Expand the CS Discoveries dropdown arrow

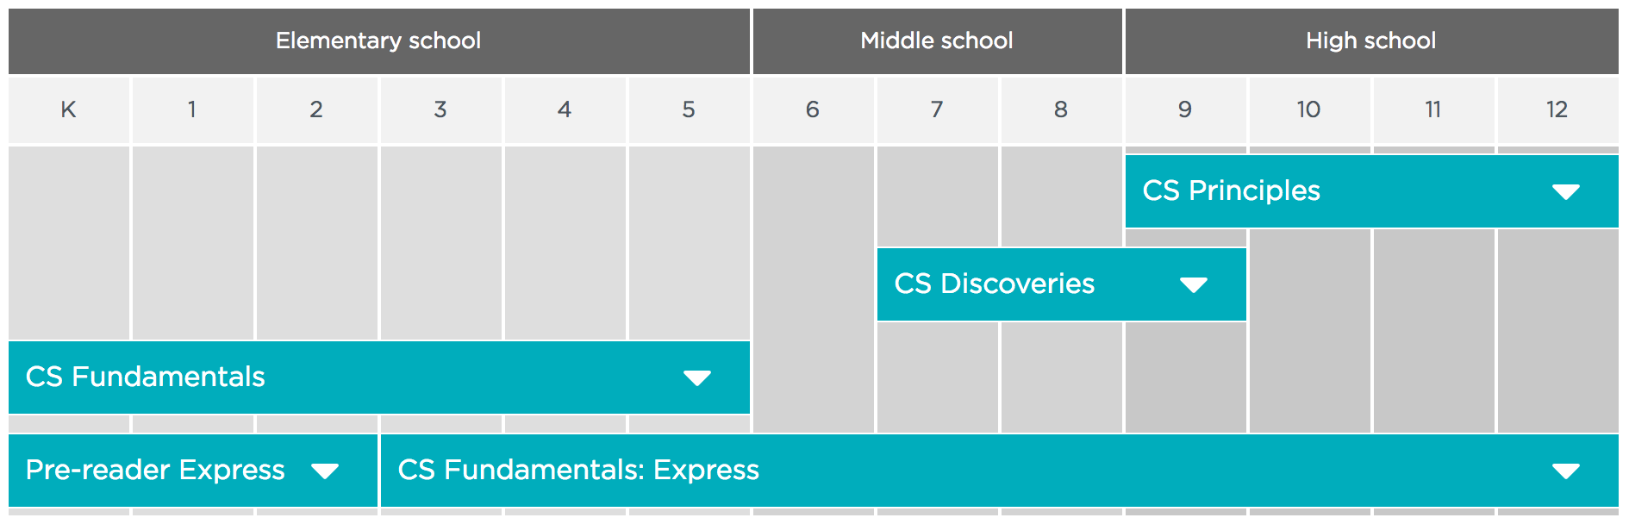point(1193,284)
